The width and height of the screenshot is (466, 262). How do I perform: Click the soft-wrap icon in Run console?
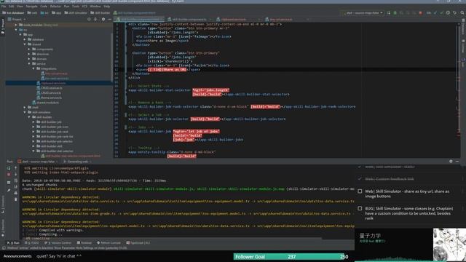click(x=16, y=180)
